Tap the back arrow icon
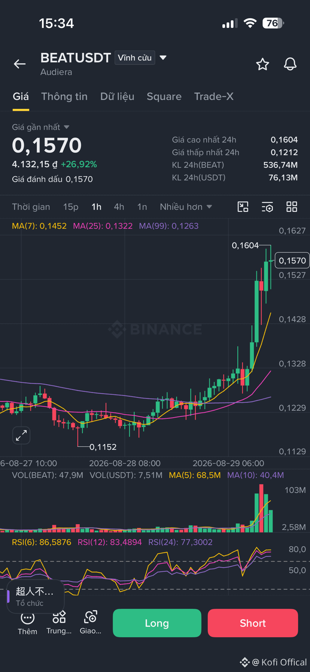The width and height of the screenshot is (310, 672). [20, 64]
